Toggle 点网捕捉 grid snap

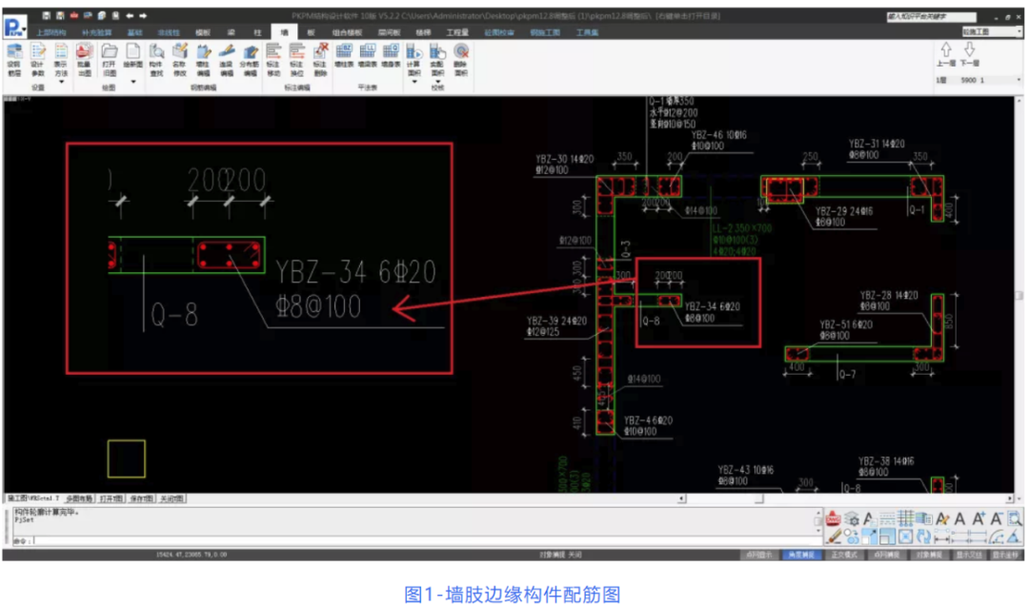pos(887,555)
